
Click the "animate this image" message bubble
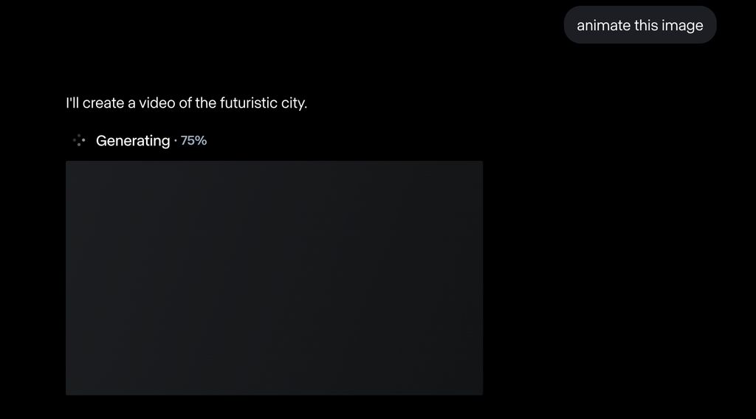coord(639,25)
